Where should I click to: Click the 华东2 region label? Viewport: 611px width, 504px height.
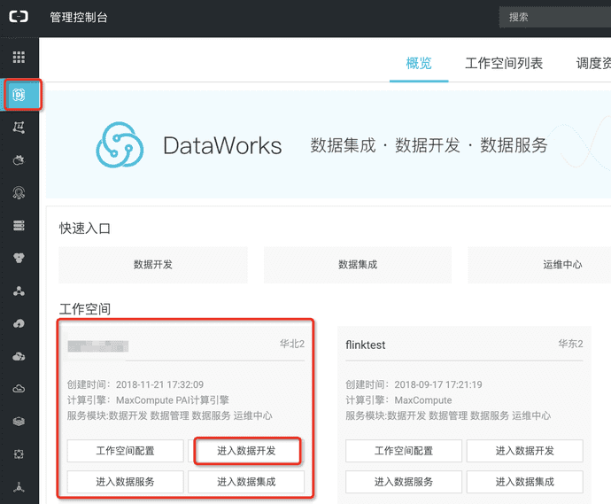pos(571,344)
